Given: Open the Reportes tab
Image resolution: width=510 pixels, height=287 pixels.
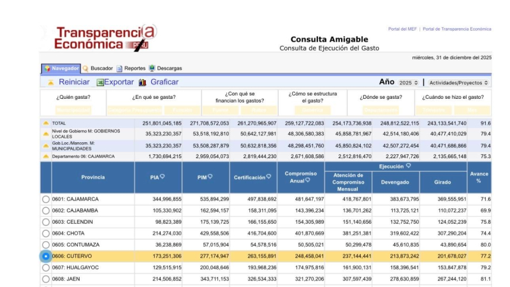Looking at the screenshot, I should (131, 68).
